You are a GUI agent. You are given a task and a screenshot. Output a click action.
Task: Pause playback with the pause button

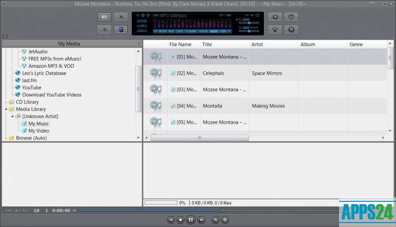pyautogui.click(x=191, y=220)
